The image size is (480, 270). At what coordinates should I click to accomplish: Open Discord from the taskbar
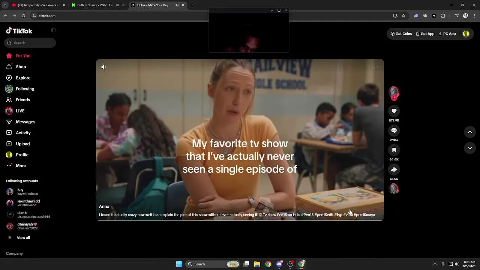279,264
